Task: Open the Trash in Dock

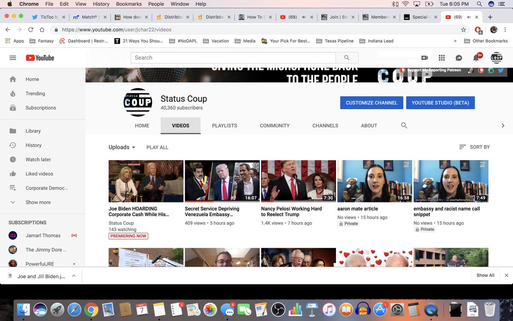Action: coord(490,309)
